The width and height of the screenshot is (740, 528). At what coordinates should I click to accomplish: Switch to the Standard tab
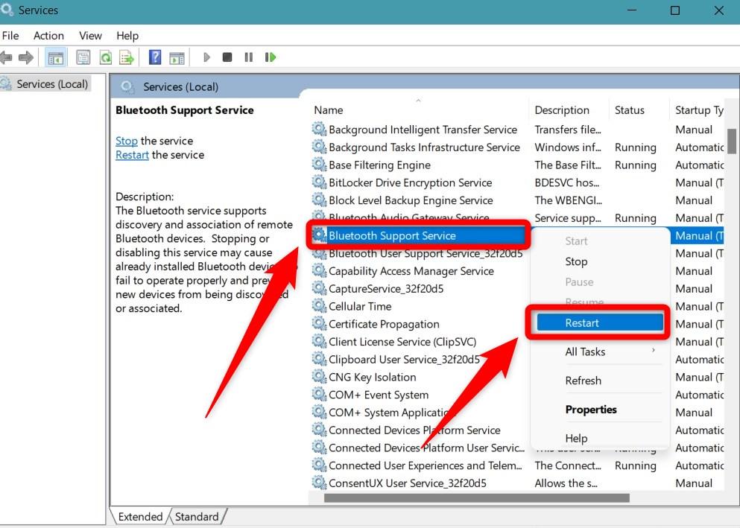coord(197,516)
